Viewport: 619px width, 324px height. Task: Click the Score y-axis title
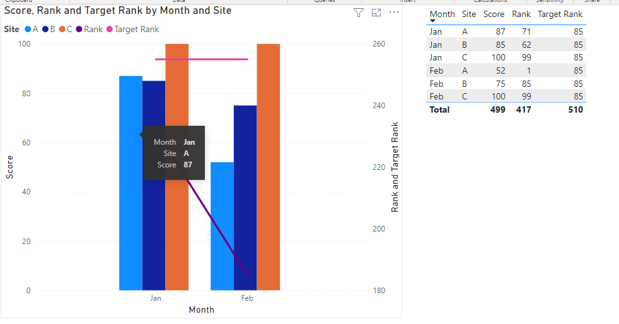[9, 167]
